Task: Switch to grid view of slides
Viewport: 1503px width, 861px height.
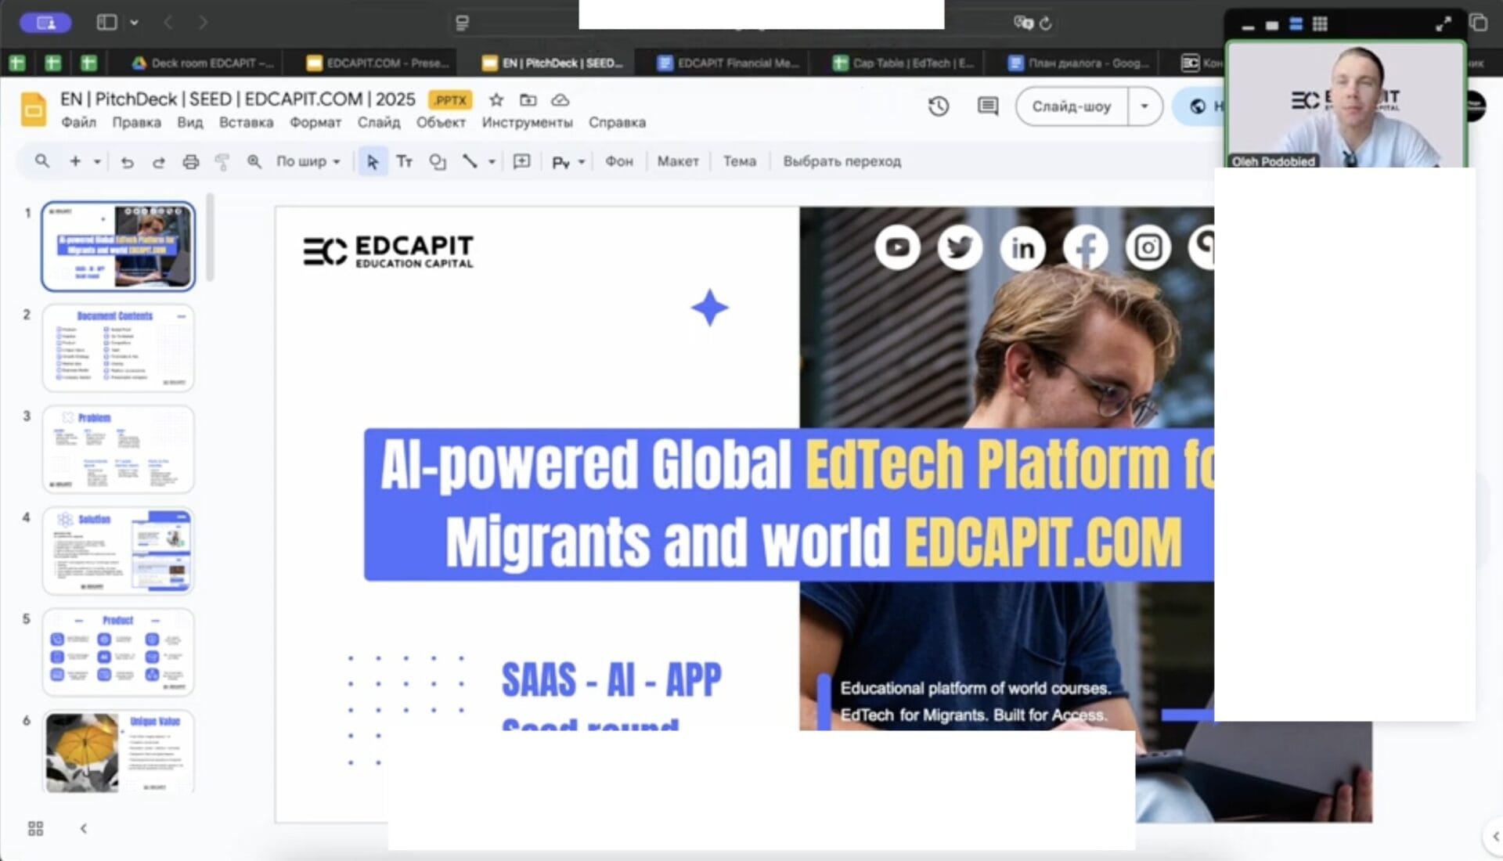Action: coord(35,828)
